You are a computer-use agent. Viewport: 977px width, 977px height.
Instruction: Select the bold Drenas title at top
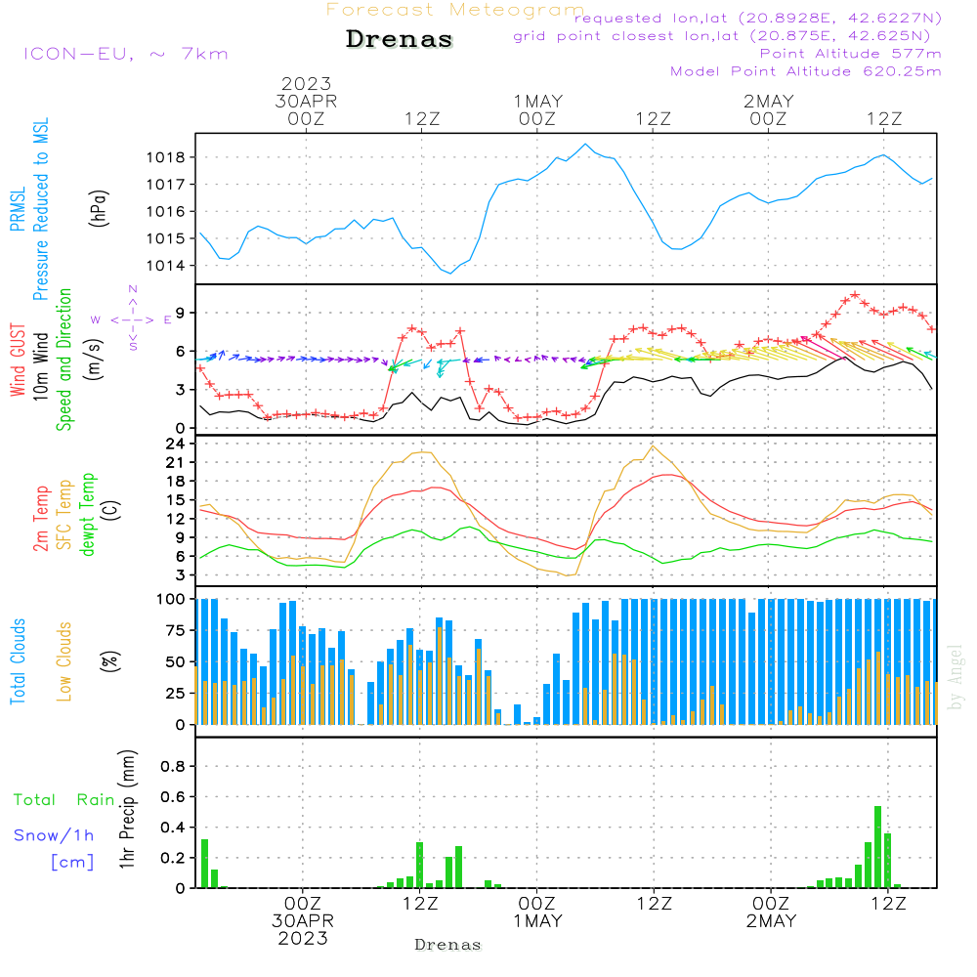[400, 40]
